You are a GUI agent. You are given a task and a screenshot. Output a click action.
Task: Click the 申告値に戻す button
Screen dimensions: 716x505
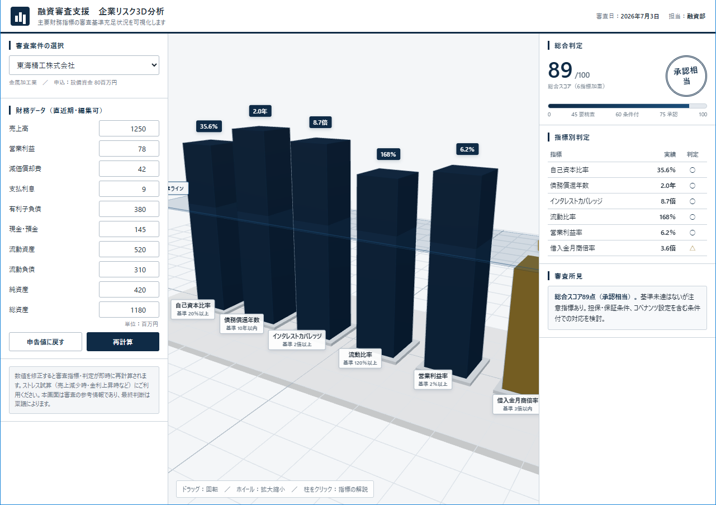45,342
